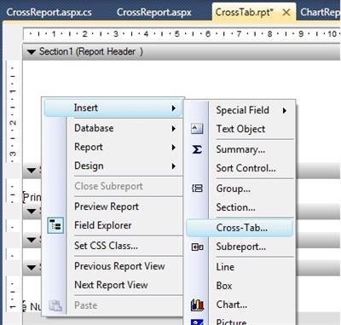Click the Picture icon at submenu bottom
Viewport: 341px width, 325px height.
pyautogui.click(x=197, y=322)
